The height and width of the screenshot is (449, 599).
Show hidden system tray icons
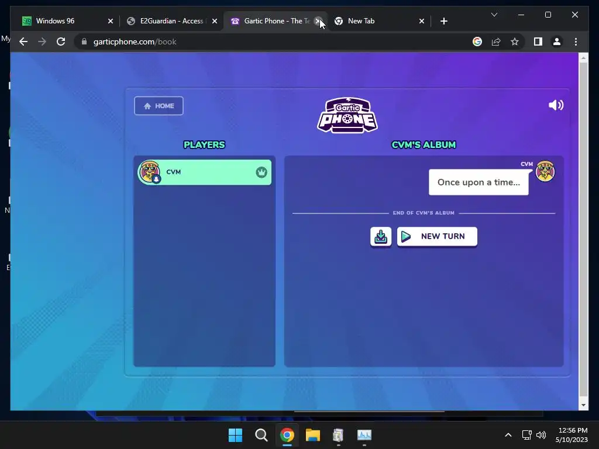click(508, 435)
